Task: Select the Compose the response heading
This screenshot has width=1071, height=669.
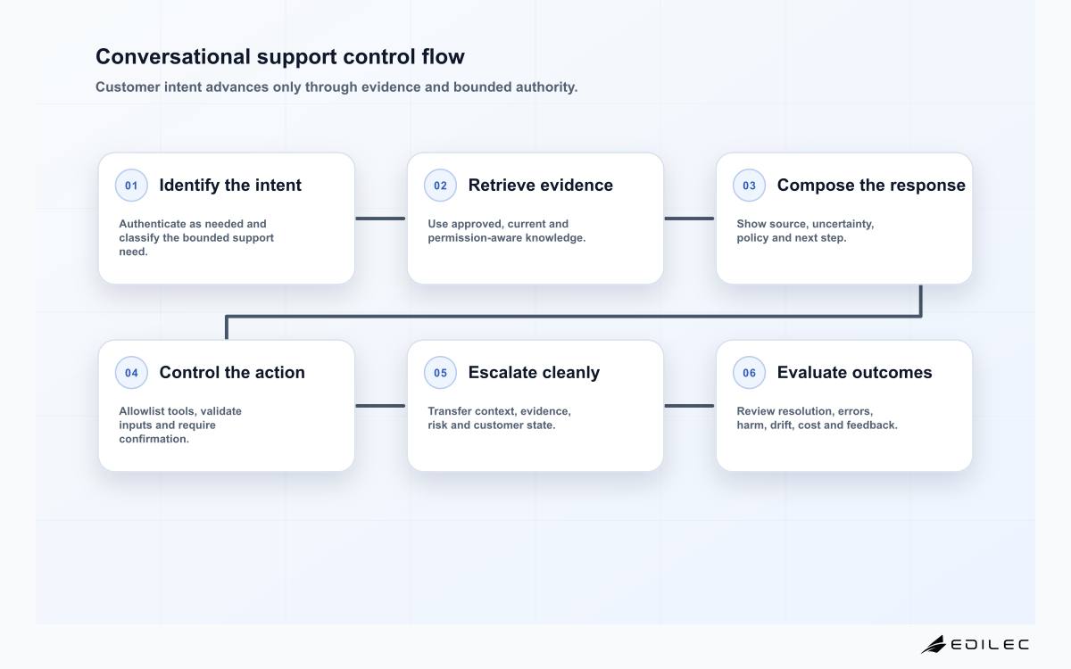Action: [x=871, y=186]
